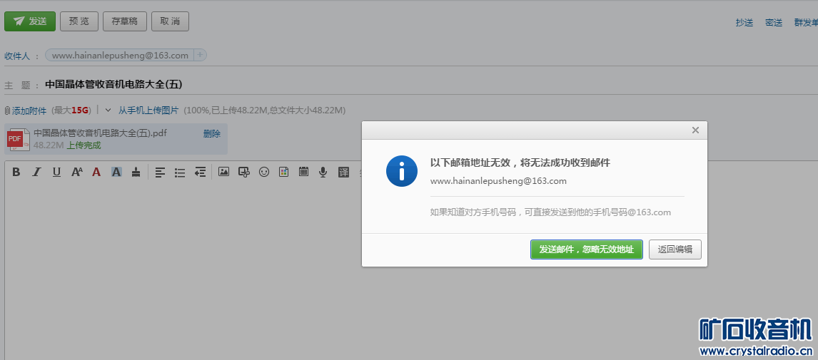
Task: Click the format painter brush icon
Action: click(136, 172)
